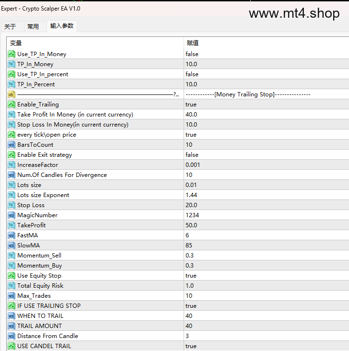Select the Momentum_Buy variable name
349x351 pixels.
40,266
